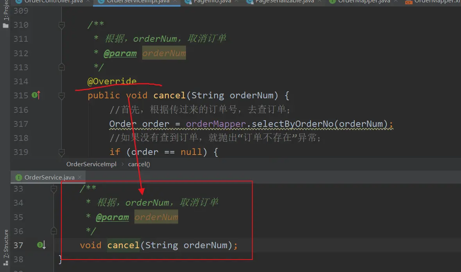Open the 1: Project tool window
This screenshot has height=272, width=461.
pyautogui.click(x=5, y=14)
